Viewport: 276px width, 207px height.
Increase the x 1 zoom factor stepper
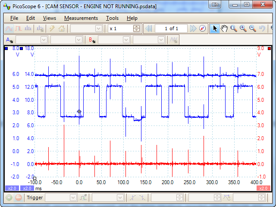point(137,27)
